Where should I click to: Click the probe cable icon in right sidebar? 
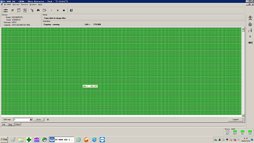pos(250,30)
